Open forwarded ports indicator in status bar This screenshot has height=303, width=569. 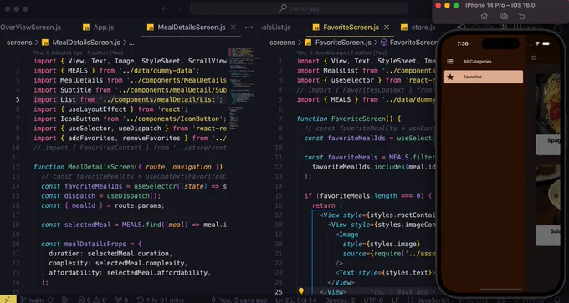click(121, 300)
